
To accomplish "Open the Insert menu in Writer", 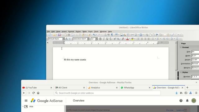I will point(64,31).
